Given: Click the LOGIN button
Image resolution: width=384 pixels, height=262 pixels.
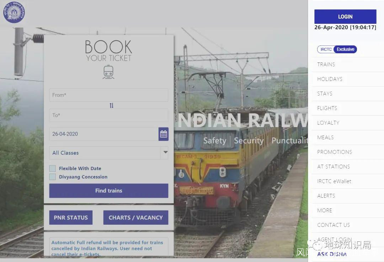Looking at the screenshot, I should click(345, 17).
